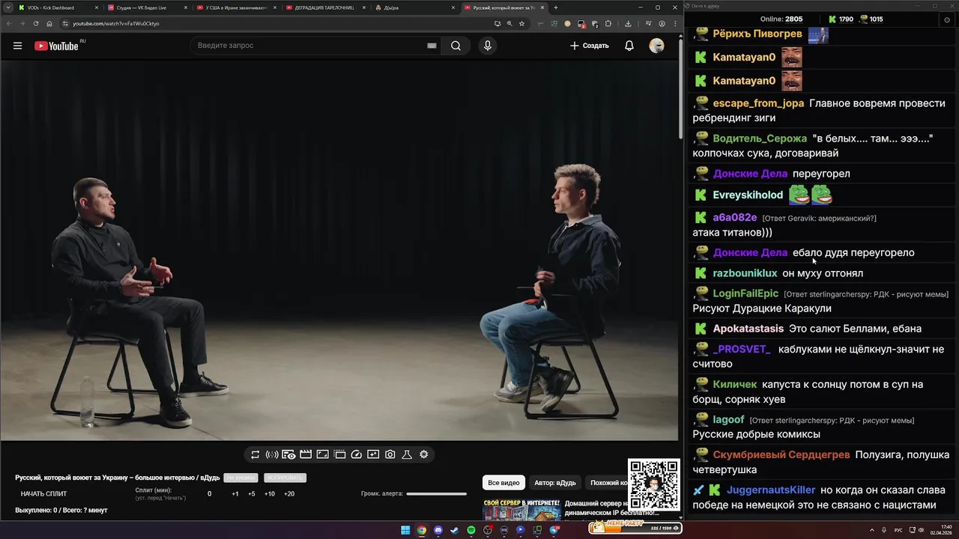
Task: Click the dashed window icon in the video toolbar
Action: pyautogui.click(x=339, y=454)
